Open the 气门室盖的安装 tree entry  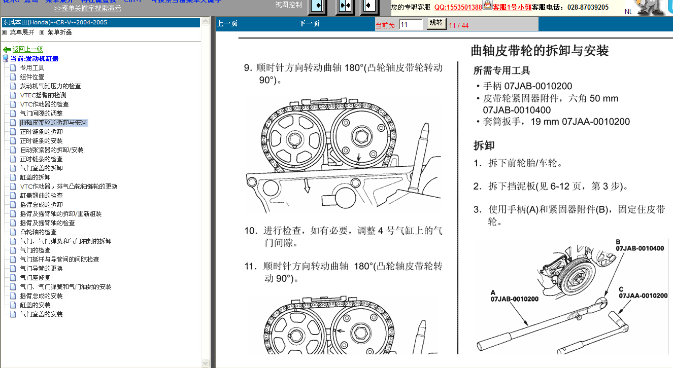click(x=41, y=314)
